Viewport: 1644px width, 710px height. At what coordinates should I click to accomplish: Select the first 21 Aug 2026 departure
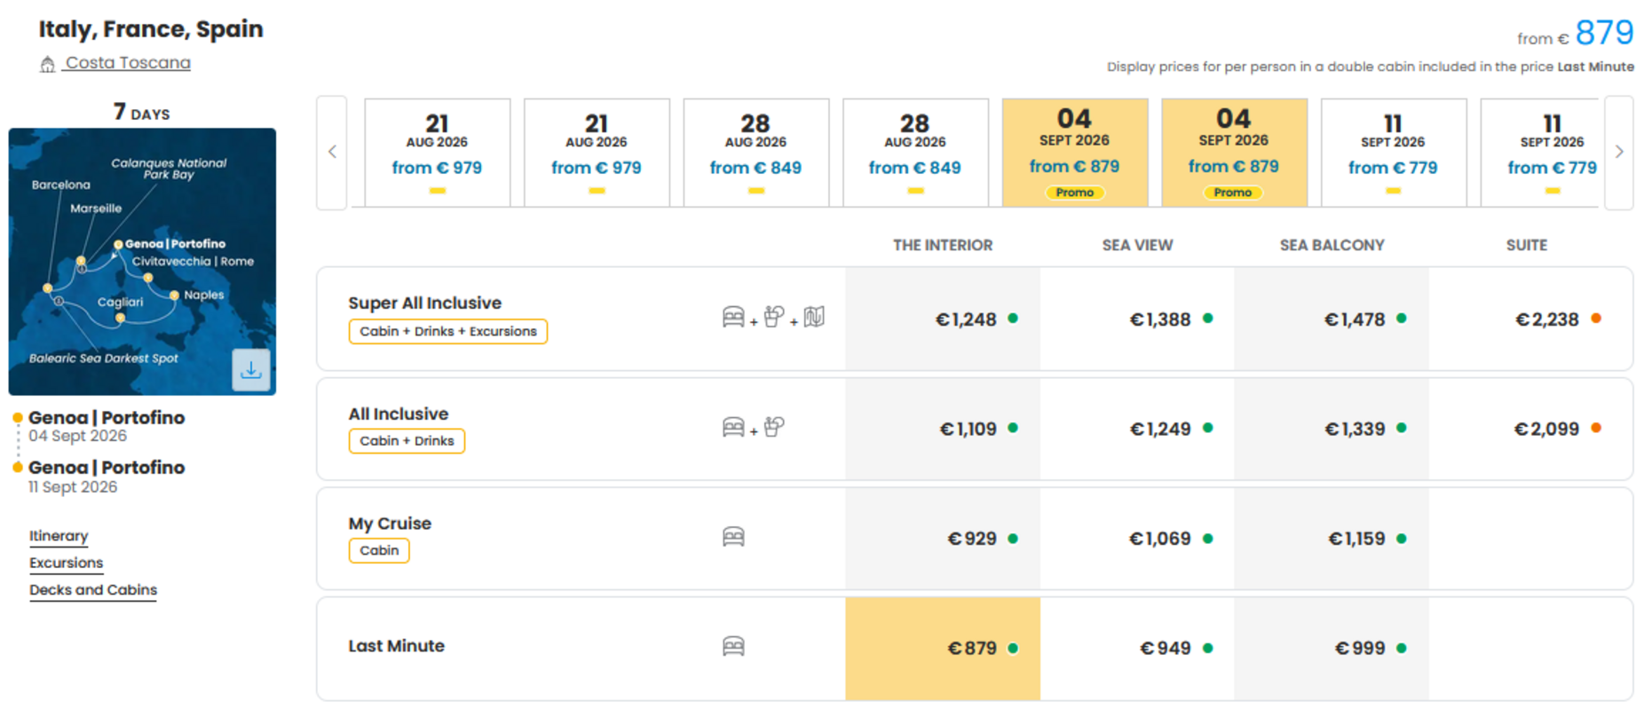[x=438, y=153]
